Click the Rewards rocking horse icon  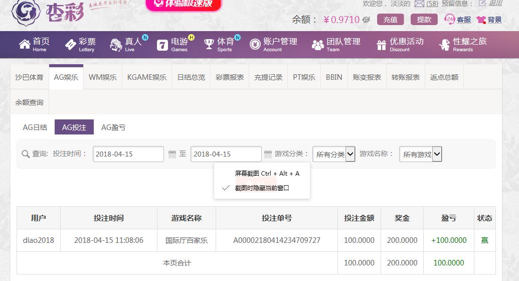tap(444, 44)
